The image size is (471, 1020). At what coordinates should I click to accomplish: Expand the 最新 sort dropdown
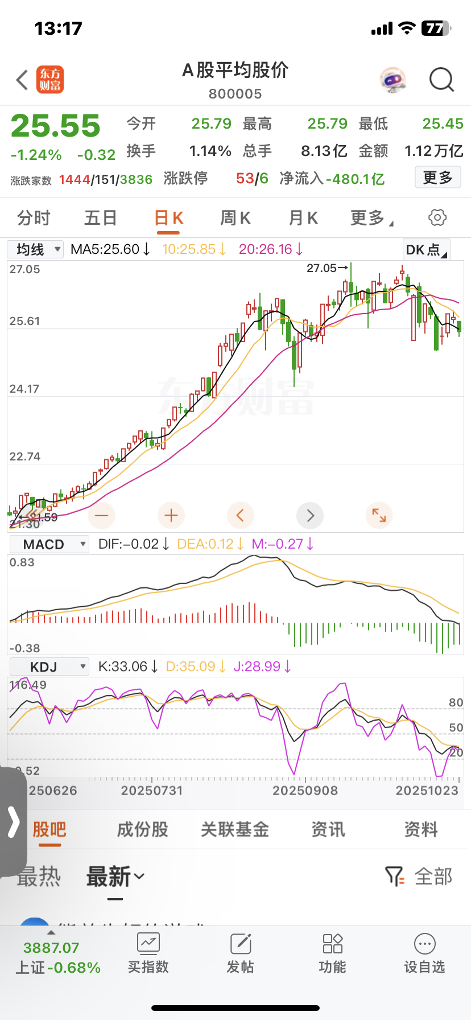pyautogui.click(x=115, y=877)
